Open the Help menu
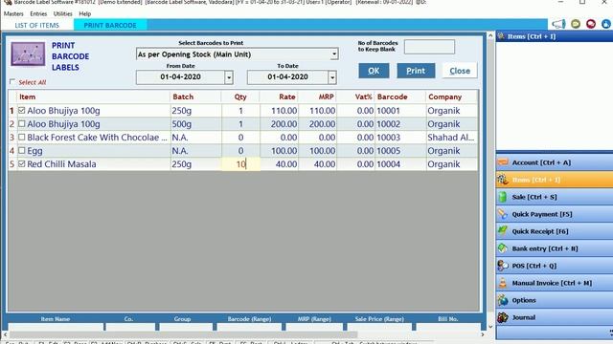 click(x=85, y=13)
